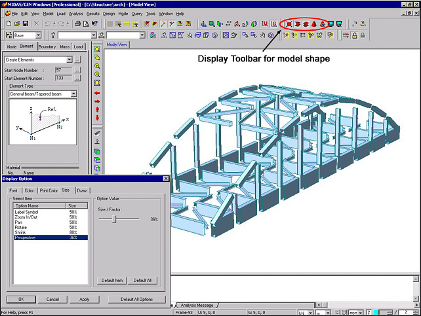Open the Base stage dropdown

point(39,35)
